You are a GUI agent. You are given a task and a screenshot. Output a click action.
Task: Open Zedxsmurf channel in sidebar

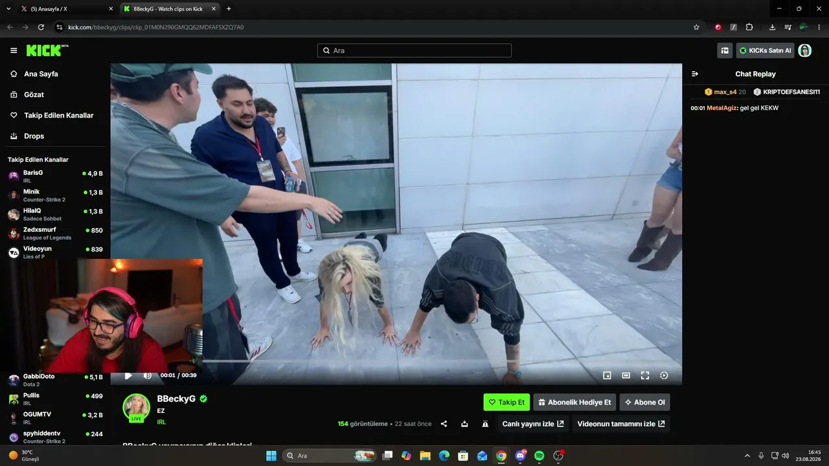(55, 233)
